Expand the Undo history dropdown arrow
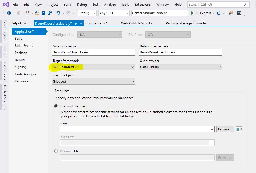This screenshot has width=256, height=173. coord(63,13)
